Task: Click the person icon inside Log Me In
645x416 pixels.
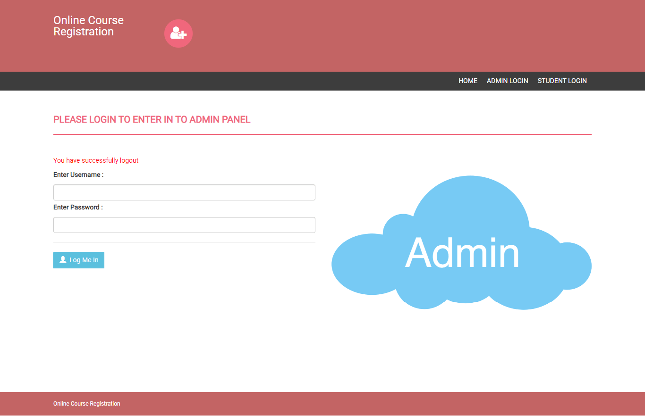Action: tap(63, 260)
